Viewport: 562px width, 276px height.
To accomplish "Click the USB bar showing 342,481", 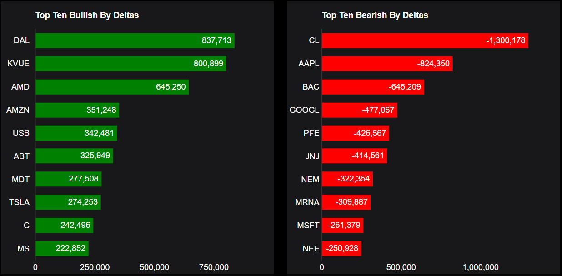I will 76,133.
